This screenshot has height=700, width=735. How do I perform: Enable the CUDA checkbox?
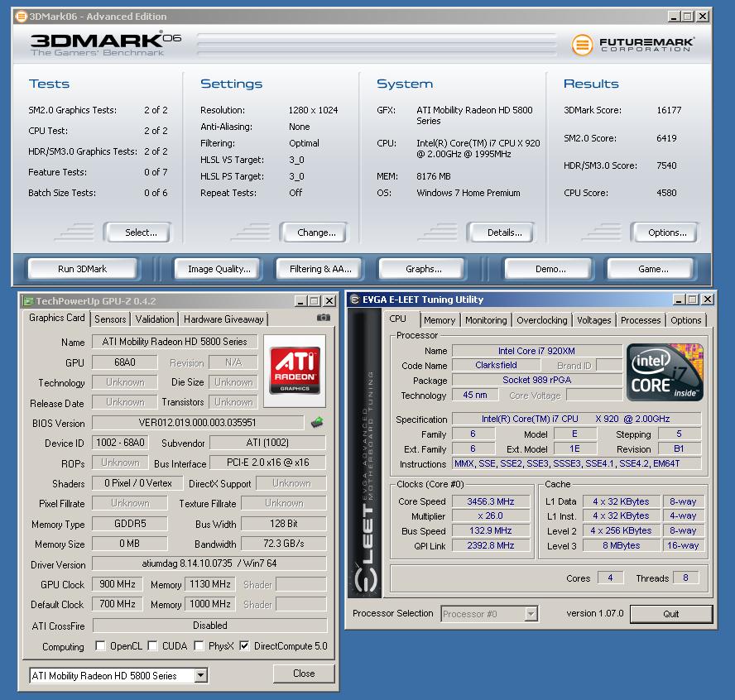pos(152,645)
